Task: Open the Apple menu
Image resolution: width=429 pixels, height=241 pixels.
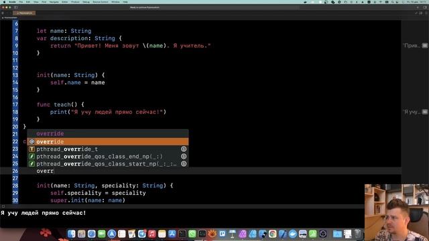Action: point(4,2)
